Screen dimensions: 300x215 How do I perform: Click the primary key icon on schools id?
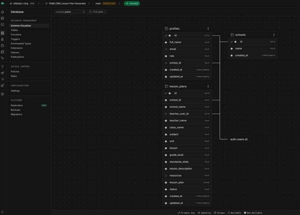(232, 42)
